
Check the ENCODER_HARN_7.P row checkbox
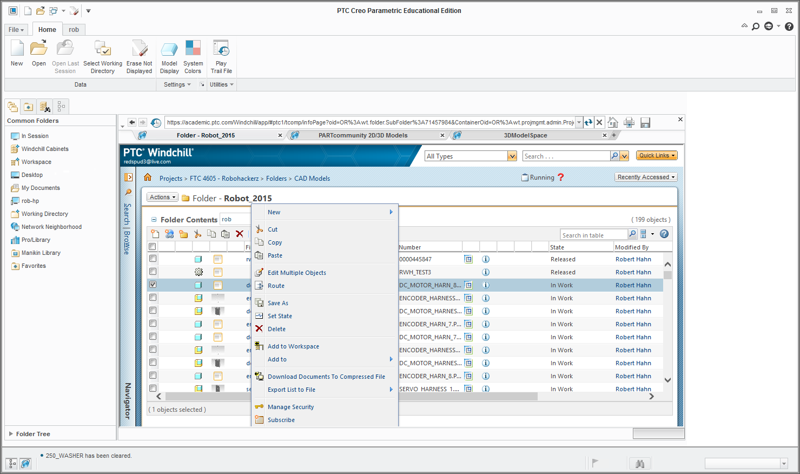coord(153,324)
